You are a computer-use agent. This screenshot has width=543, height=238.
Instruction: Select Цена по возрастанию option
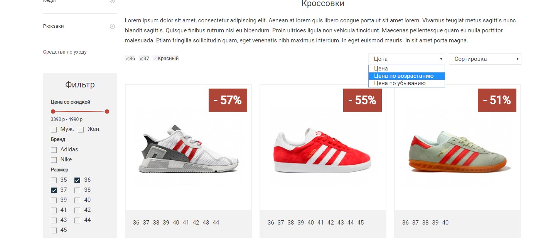pos(406,76)
